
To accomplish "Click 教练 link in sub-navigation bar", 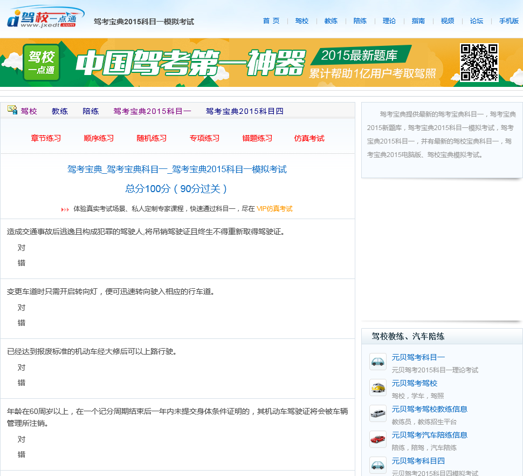I will click(60, 111).
